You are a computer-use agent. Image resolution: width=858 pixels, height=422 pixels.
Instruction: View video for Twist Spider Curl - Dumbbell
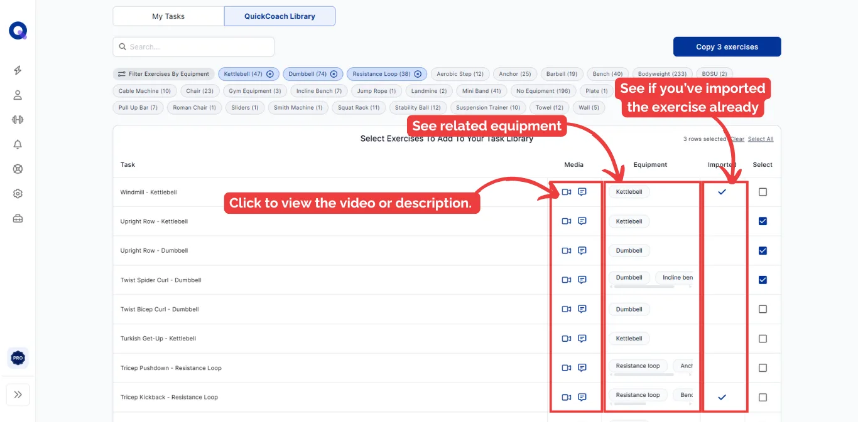567,280
